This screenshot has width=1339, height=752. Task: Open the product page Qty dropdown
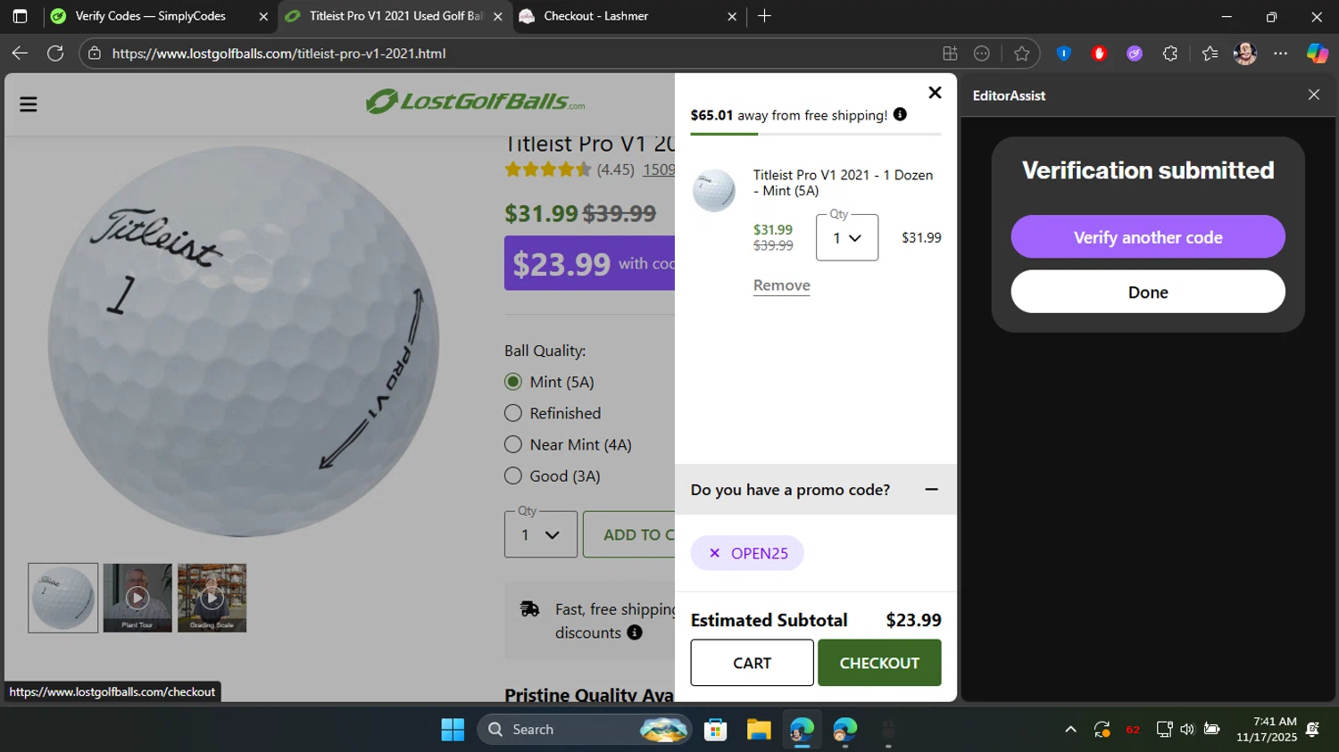[541, 534]
